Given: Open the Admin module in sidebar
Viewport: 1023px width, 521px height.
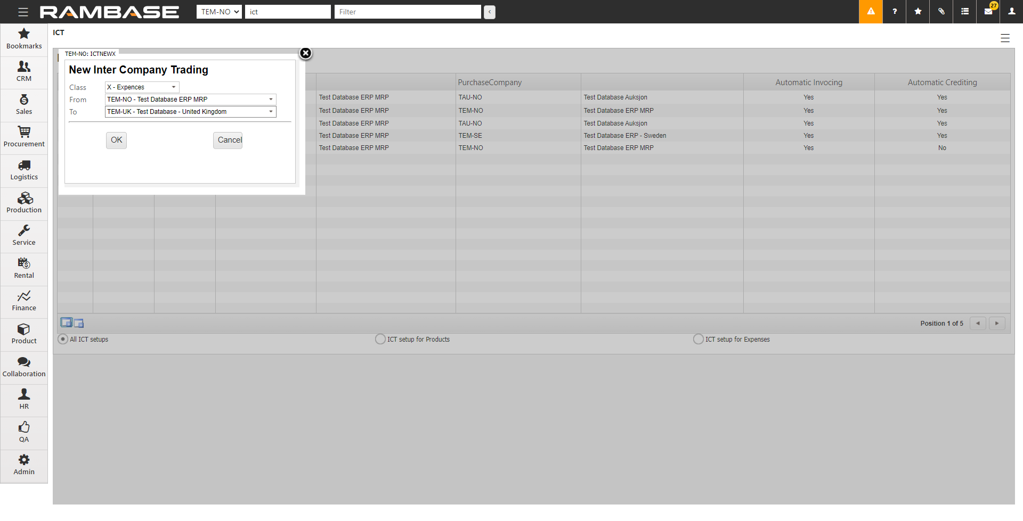Looking at the screenshot, I should [x=24, y=465].
